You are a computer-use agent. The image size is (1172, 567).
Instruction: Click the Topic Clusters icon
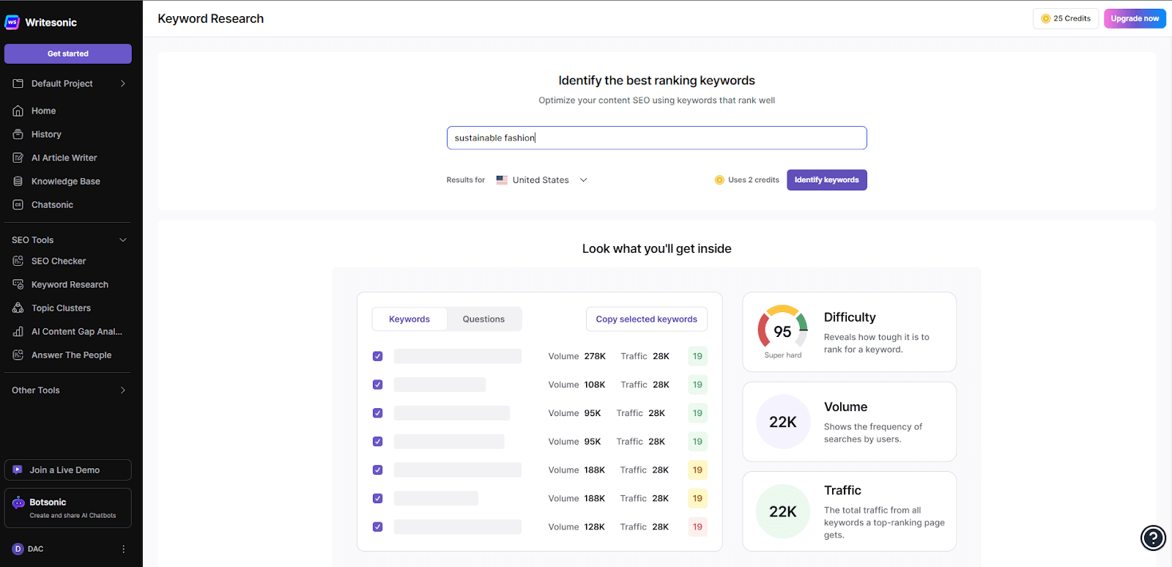point(18,308)
